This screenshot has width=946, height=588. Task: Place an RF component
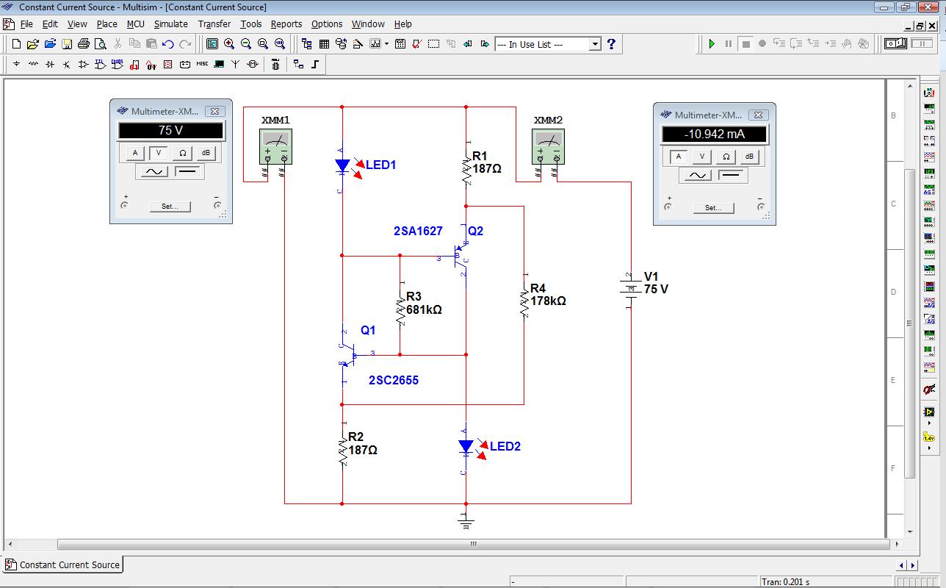[235, 65]
